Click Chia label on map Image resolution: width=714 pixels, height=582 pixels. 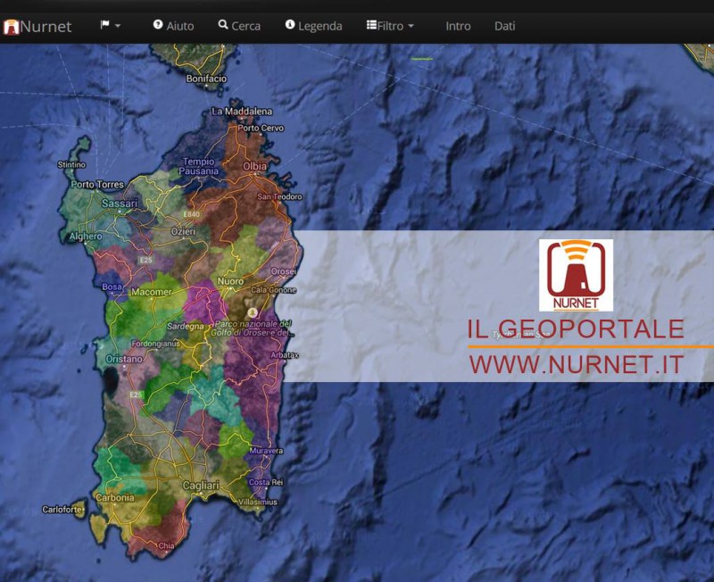click(166, 545)
